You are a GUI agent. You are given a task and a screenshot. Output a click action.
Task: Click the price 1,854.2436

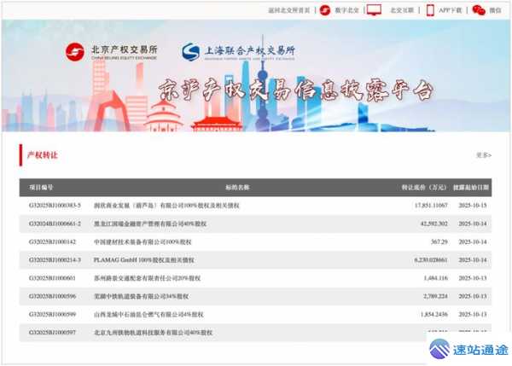(434, 315)
